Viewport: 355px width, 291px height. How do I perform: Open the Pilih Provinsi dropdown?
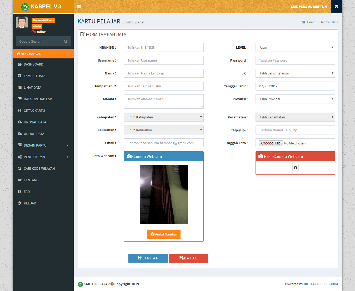coord(295,99)
